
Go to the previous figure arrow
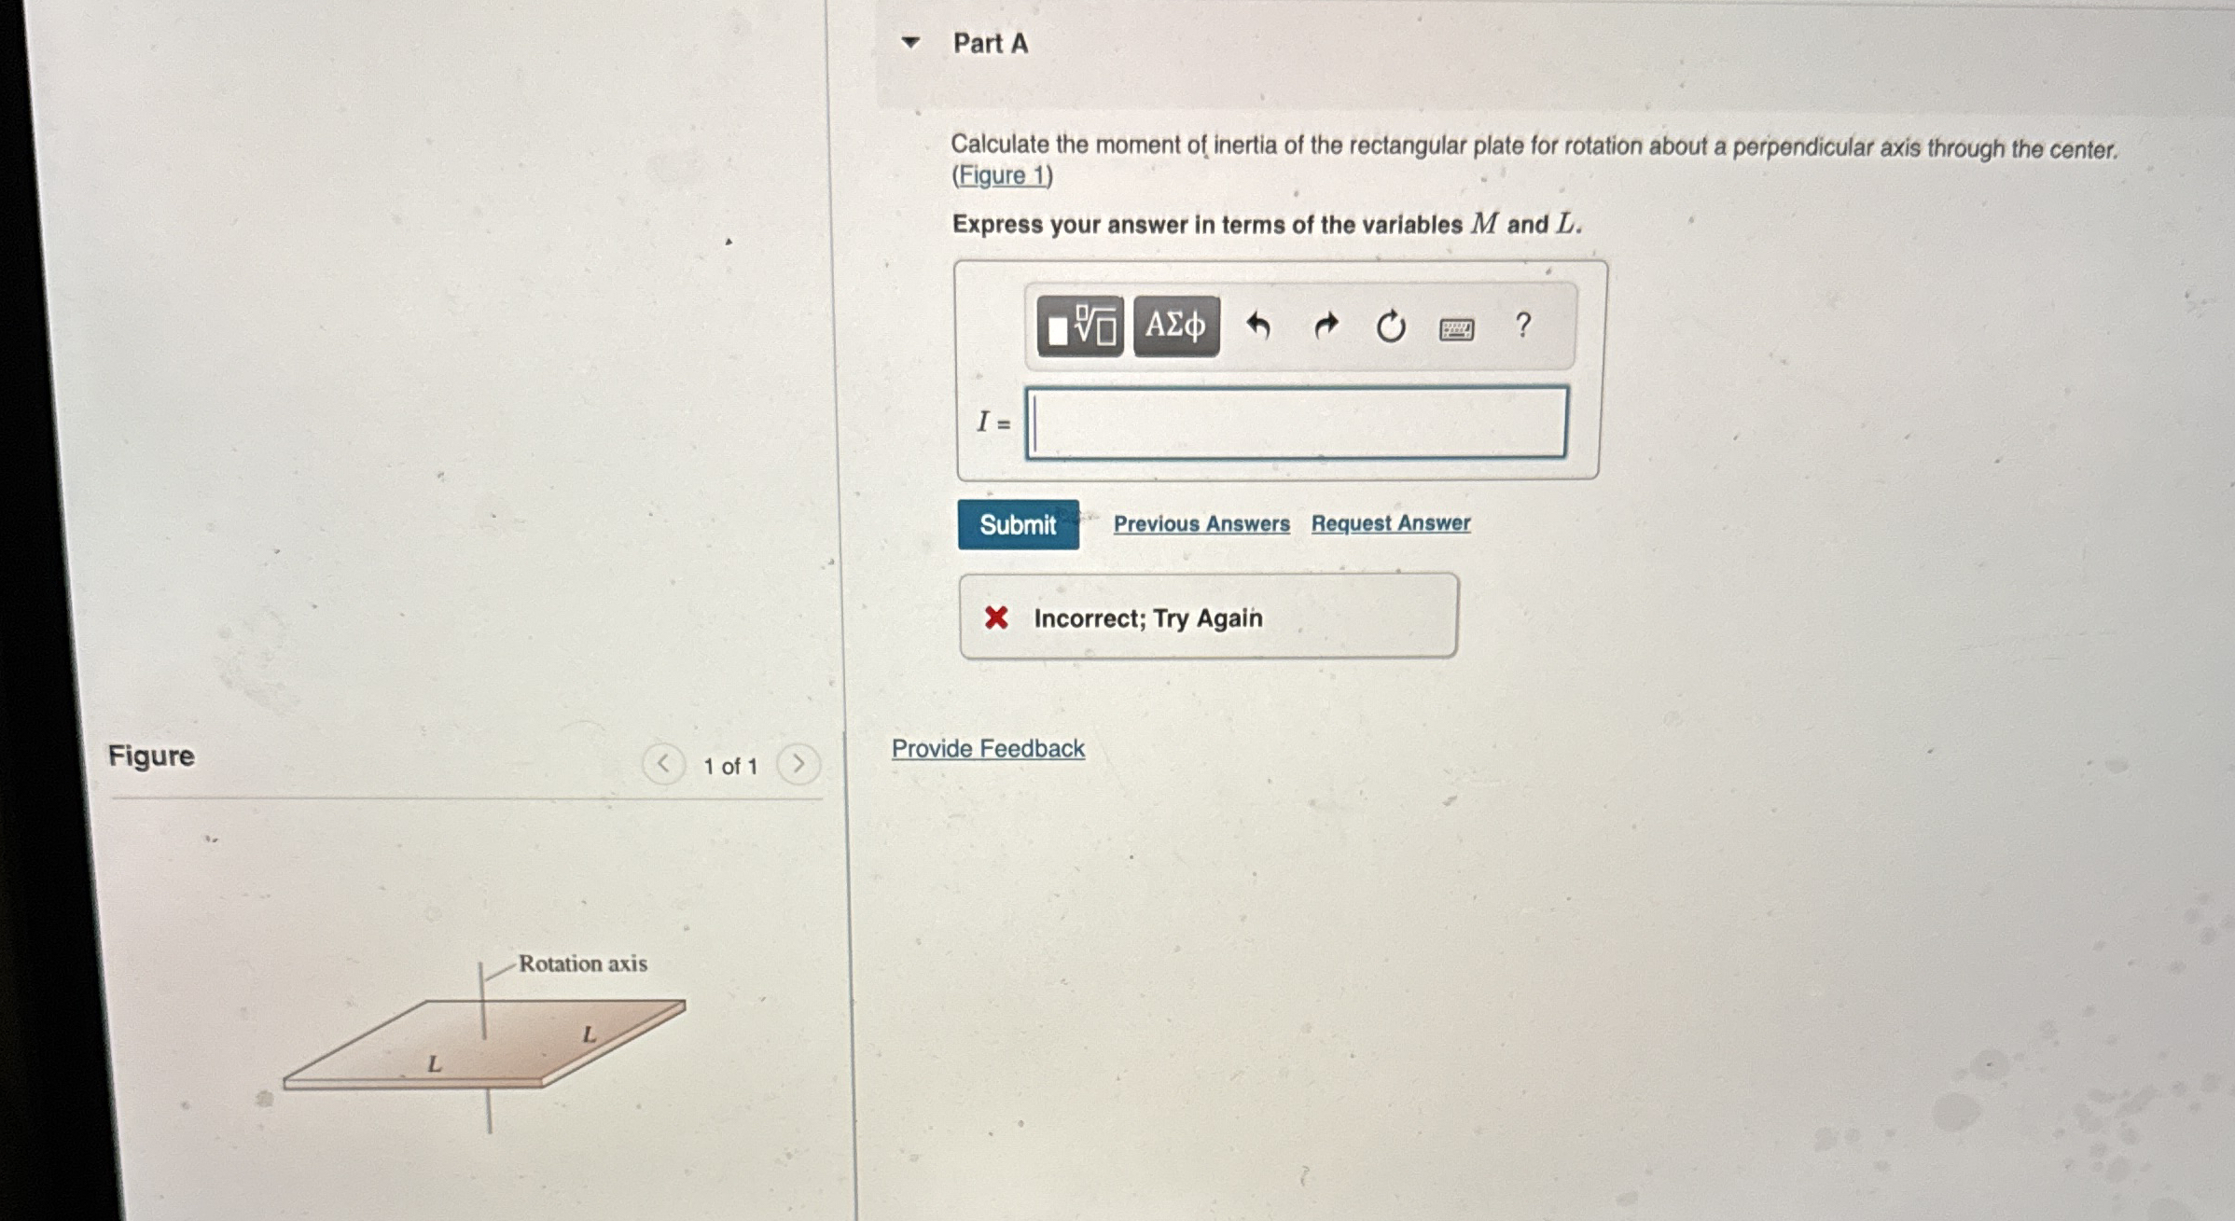(x=663, y=764)
